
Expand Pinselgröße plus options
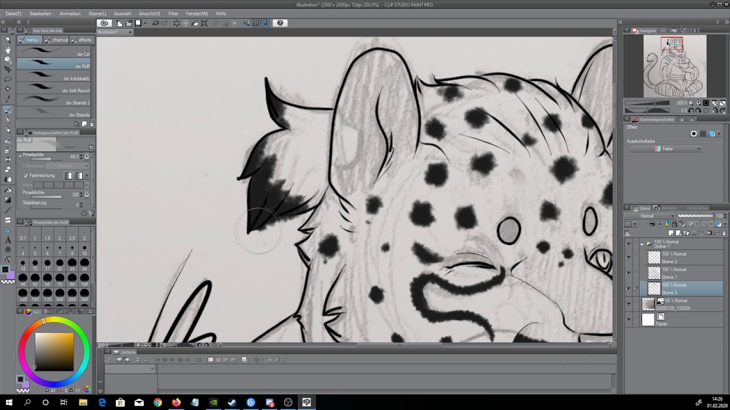tap(20, 155)
